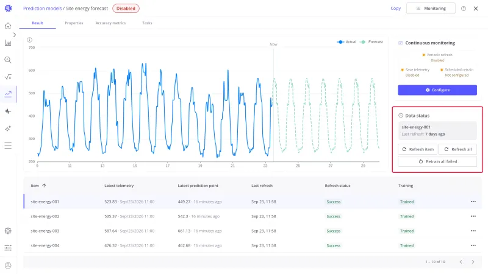Open the hamburger list icon in sidebar
488x274 pixels.
tap(8, 146)
